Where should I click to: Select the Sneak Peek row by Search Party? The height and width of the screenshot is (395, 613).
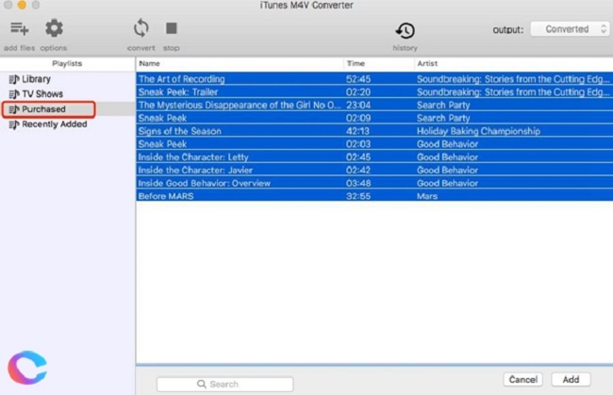374,118
